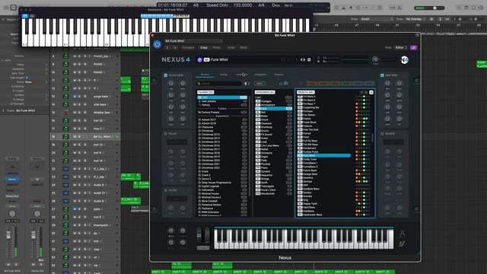Click the Logic master volume slider
This screenshot has width=487, height=274.
pos(429,8)
